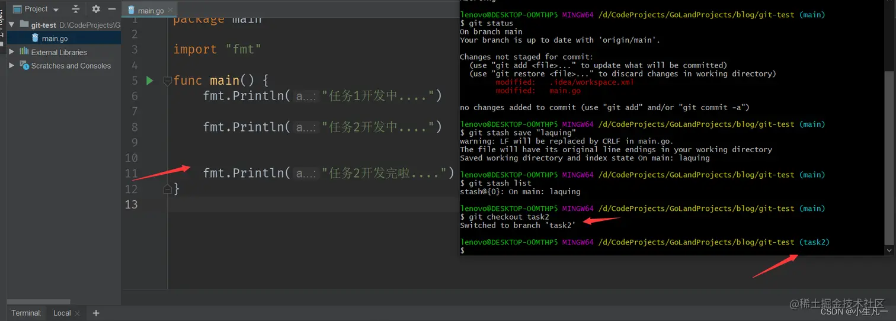Click ".idea/workspace.xml" modified line in terminal
This screenshot has height=321, width=896.
[x=565, y=82]
